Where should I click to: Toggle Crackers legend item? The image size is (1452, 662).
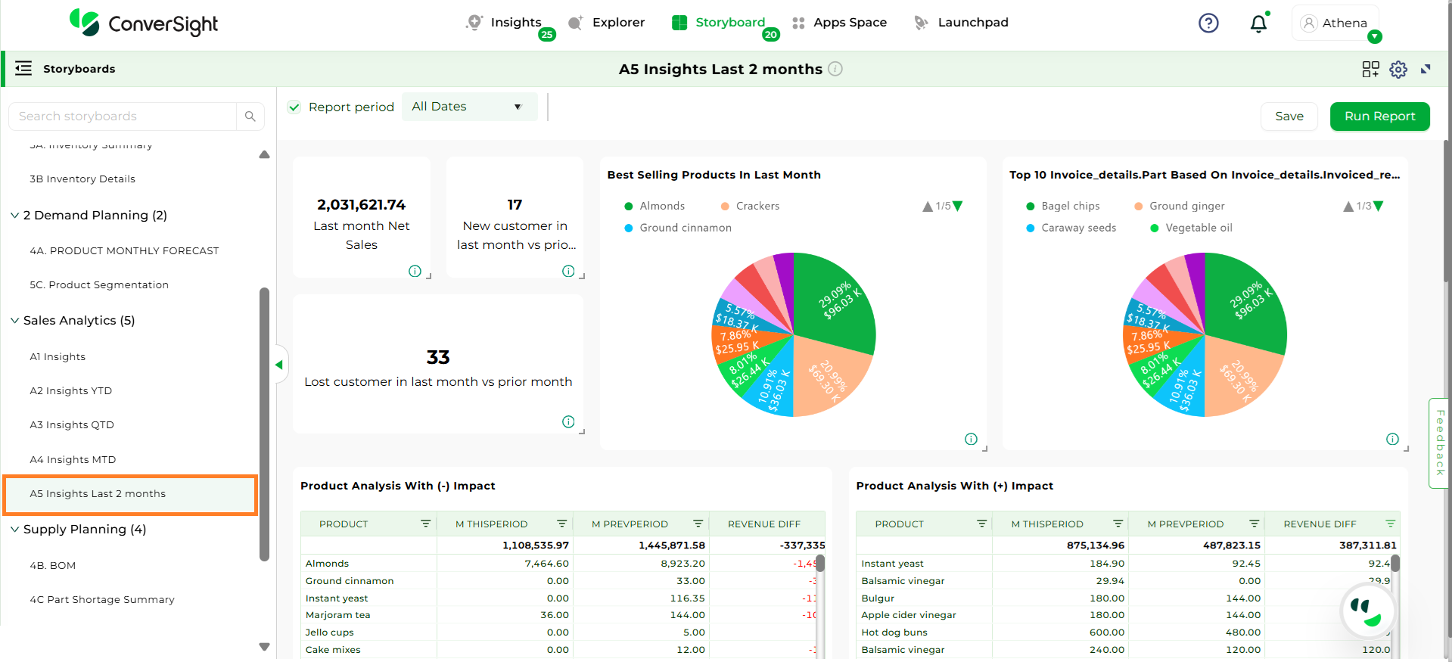pos(750,206)
